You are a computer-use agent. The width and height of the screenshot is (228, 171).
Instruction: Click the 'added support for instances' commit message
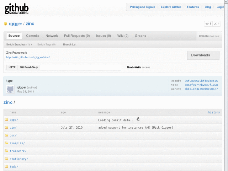(x=135, y=127)
